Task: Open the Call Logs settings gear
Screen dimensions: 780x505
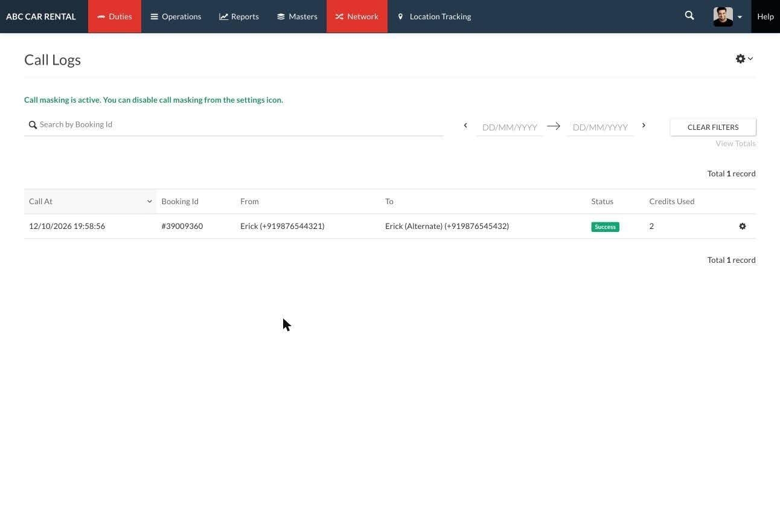Action: click(x=744, y=59)
